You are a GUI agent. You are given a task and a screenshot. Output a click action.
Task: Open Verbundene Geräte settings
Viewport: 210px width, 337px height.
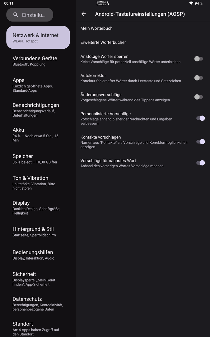tap(35, 61)
